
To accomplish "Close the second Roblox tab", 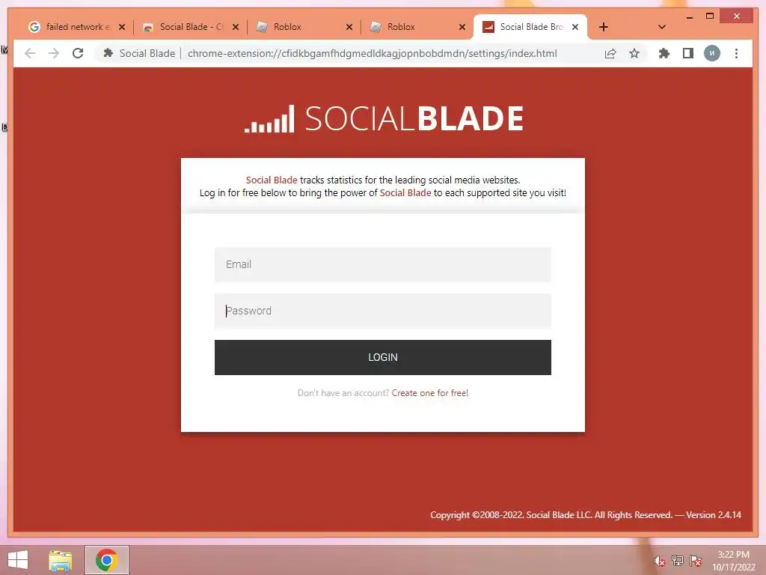I will click(x=462, y=27).
